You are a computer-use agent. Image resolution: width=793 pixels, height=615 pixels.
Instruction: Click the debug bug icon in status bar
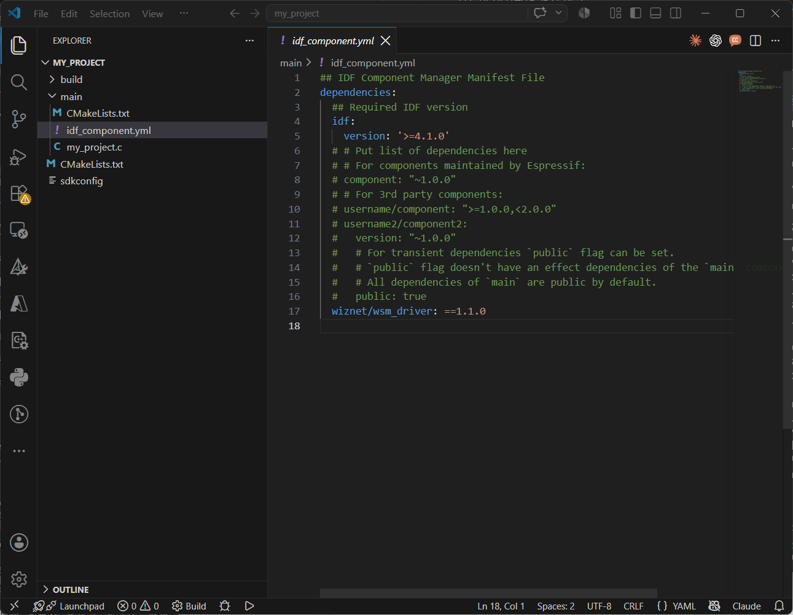[225, 606]
